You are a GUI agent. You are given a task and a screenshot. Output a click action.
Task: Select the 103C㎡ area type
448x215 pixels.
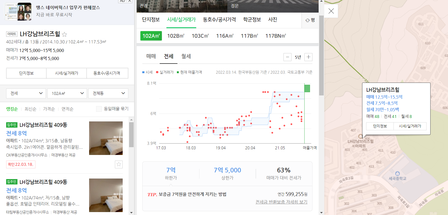pyautogui.click(x=200, y=36)
